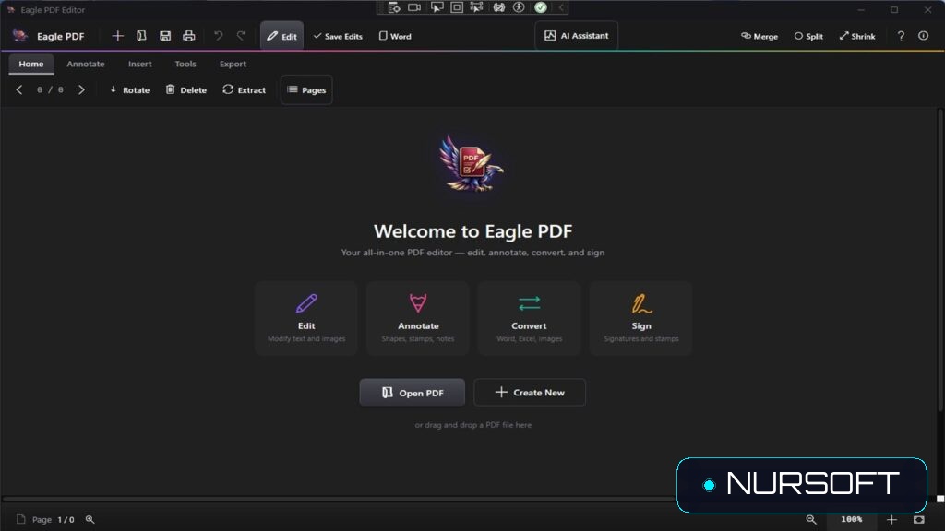This screenshot has width=945, height=531.
Task: Switch to the Annotate tab
Action: 86,64
